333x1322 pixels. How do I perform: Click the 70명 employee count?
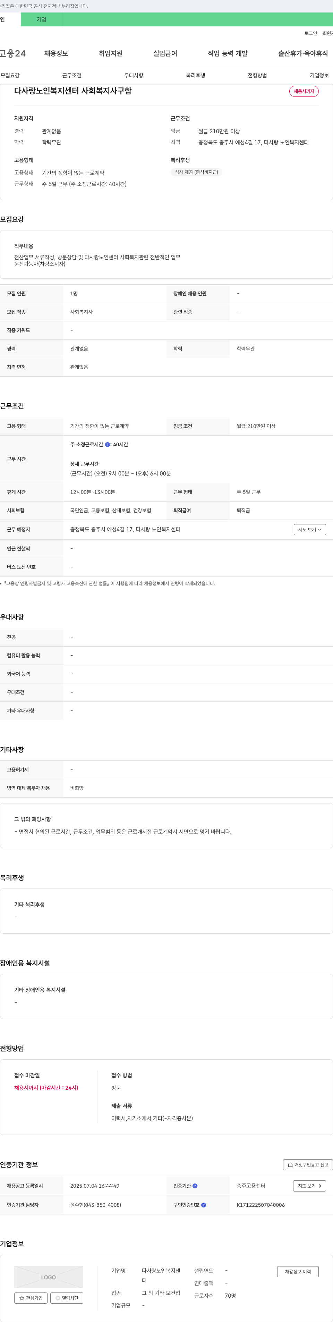tap(230, 1296)
